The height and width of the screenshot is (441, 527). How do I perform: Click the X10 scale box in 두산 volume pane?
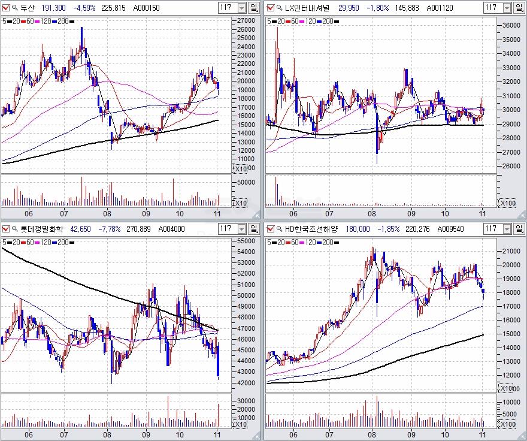point(240,203)
